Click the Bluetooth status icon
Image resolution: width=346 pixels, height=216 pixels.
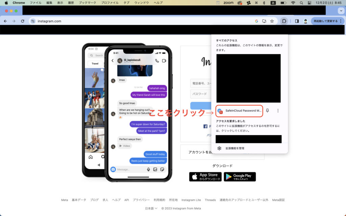[264, 3]
